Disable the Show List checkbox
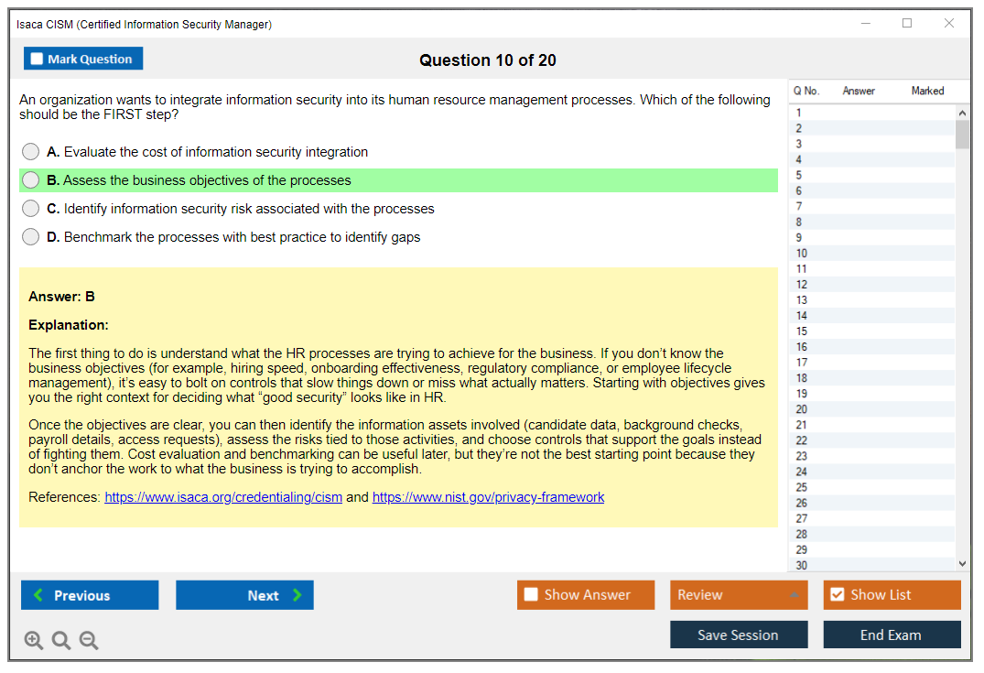 coord(837,594)
